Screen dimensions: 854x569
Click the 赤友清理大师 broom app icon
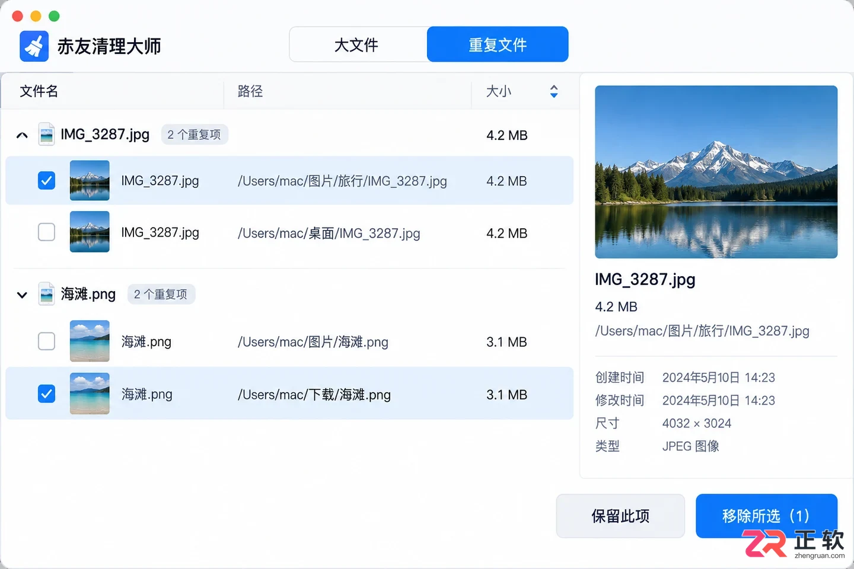(x=34, y=46)
